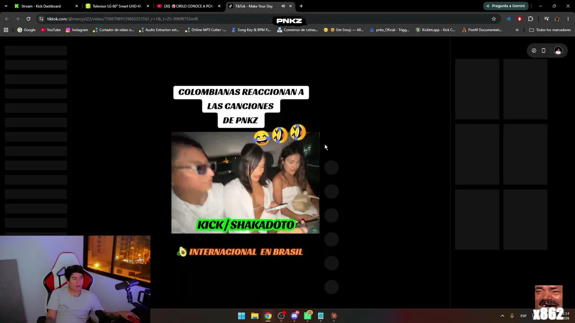Image resolution: width=575 pixels, height=323 pixels.
Task: Select the TikTok - Make Your Day tab
Action: pyautogui.click(x=254, y=6)
